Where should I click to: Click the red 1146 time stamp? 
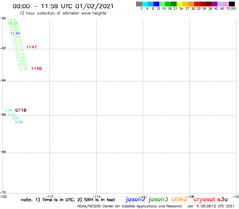coord(36,68)
